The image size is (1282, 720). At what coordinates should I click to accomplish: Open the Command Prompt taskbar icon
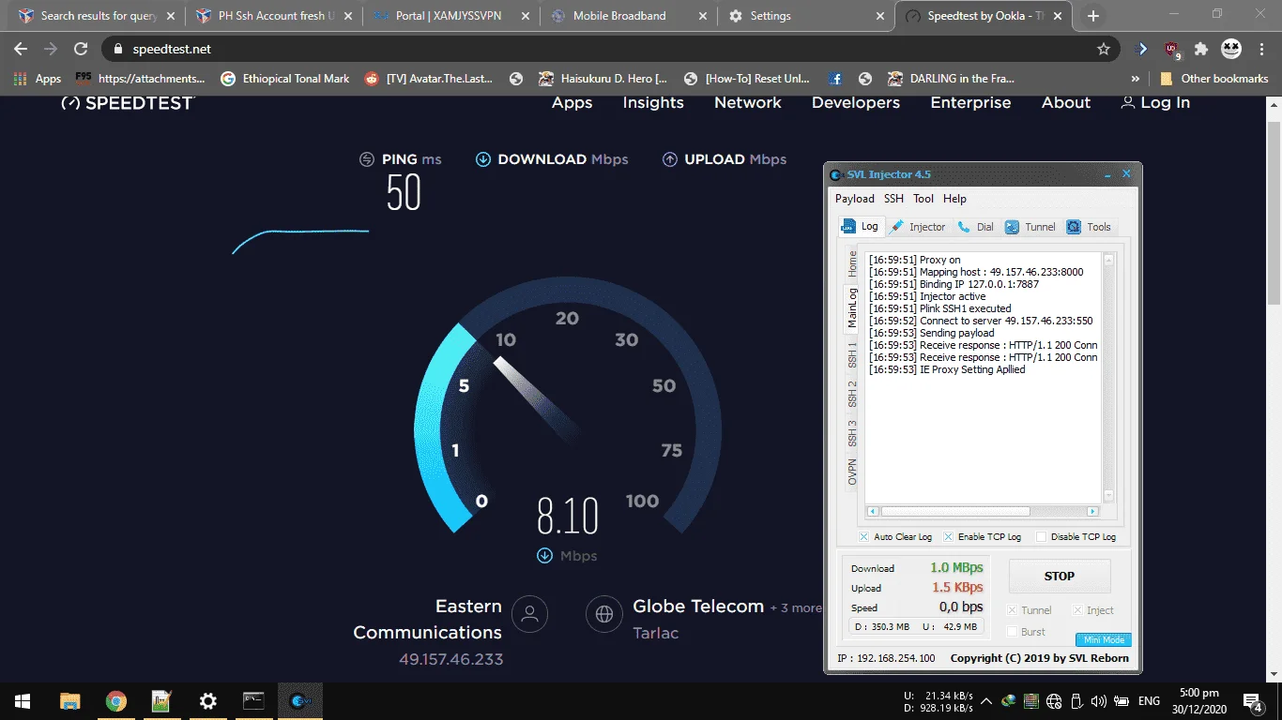pyautogui.click(x=254, y=700)
